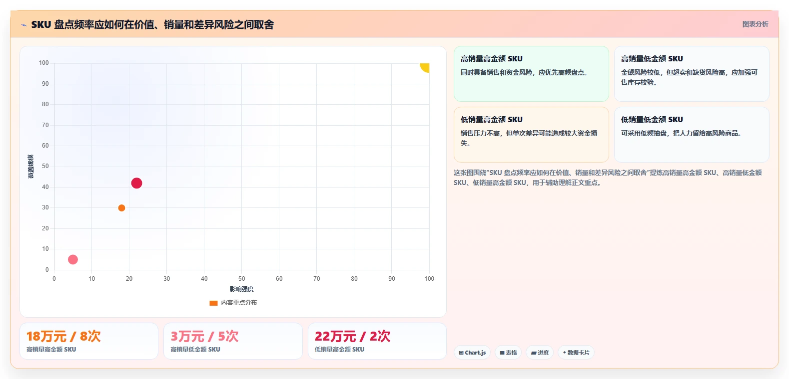The height and width of the screenshot is (379, 789).
Task: Click the rotated 覆盖规模 y-axis label
Action: 31,167
